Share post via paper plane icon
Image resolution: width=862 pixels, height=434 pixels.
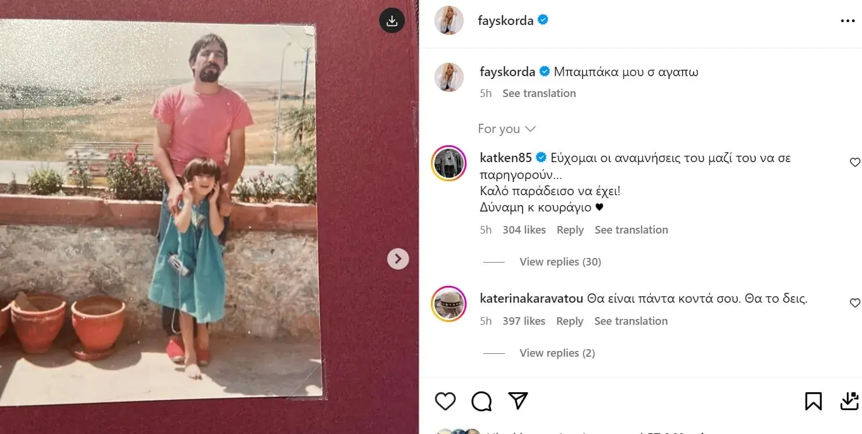pos(518,400)
